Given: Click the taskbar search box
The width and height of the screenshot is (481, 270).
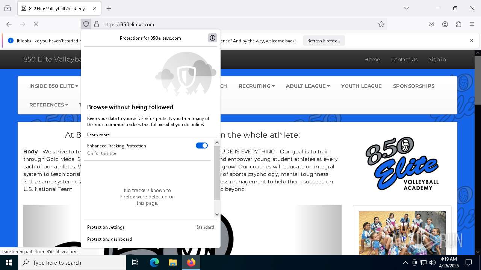Looking at the screenshot, I should tap(72, 262).
